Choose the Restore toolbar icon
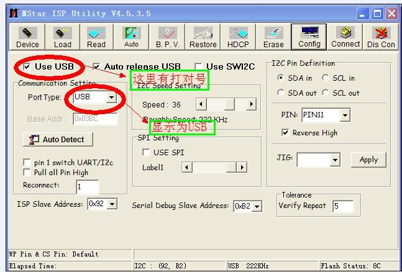The image size is (402, 272). click(203, 37)
